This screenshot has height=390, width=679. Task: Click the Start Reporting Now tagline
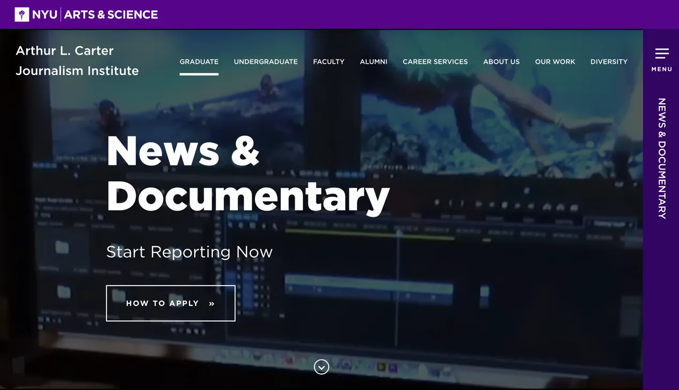[189, 252]
